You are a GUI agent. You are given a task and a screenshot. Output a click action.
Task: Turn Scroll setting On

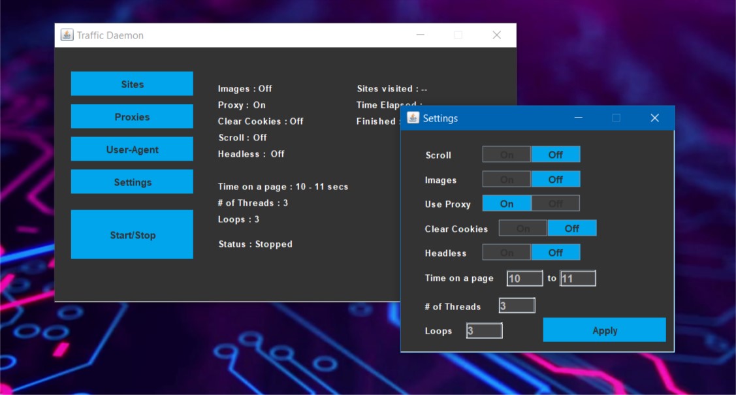[x=507, y=155]
